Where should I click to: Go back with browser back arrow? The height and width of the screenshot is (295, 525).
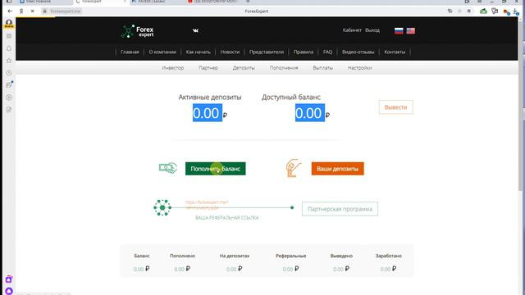click(x=10, y=11)
